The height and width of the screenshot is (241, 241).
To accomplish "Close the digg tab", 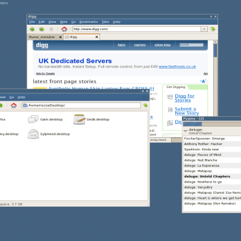I will tap(96, 37).
